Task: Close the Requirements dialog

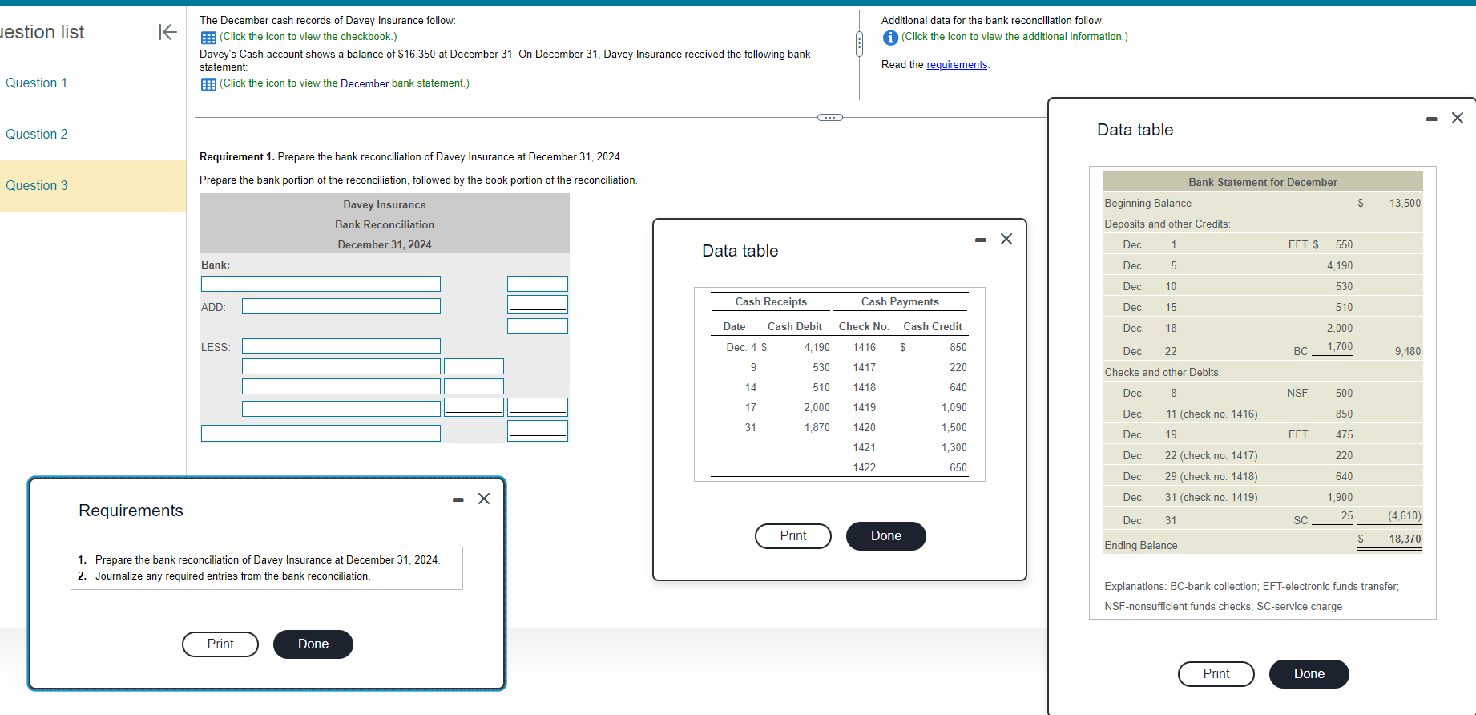Action: point(484,499)
